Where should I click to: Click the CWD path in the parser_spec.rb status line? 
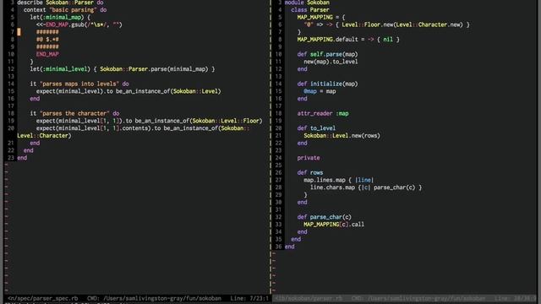(162, 298)
